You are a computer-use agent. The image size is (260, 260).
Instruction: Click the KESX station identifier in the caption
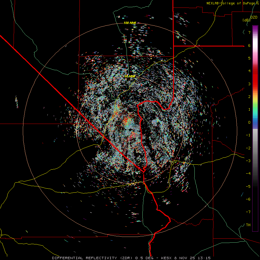pyautogui.click(x=166, y=258)
